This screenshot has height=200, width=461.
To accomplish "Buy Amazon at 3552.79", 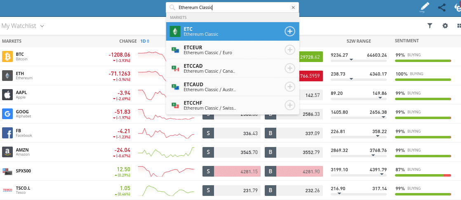I will tap(294, 152).
